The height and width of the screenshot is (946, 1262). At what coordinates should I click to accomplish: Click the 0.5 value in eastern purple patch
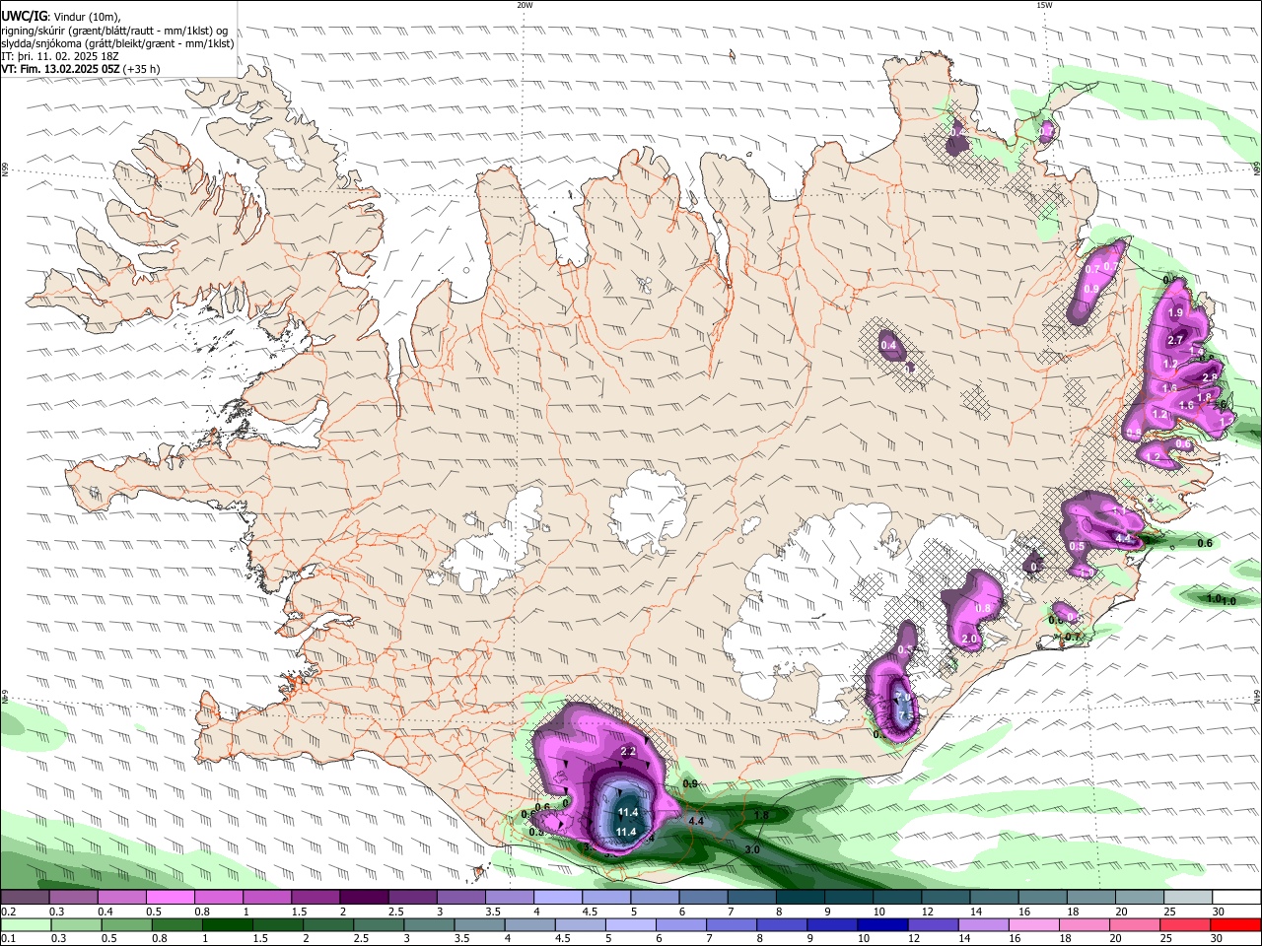click(1077, 546)
